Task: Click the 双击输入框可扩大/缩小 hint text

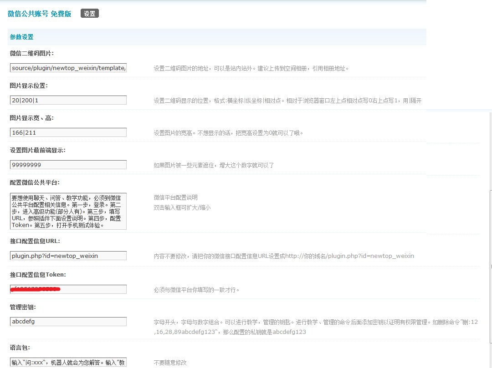Action: pyautogui.click(x=182, y=207)
